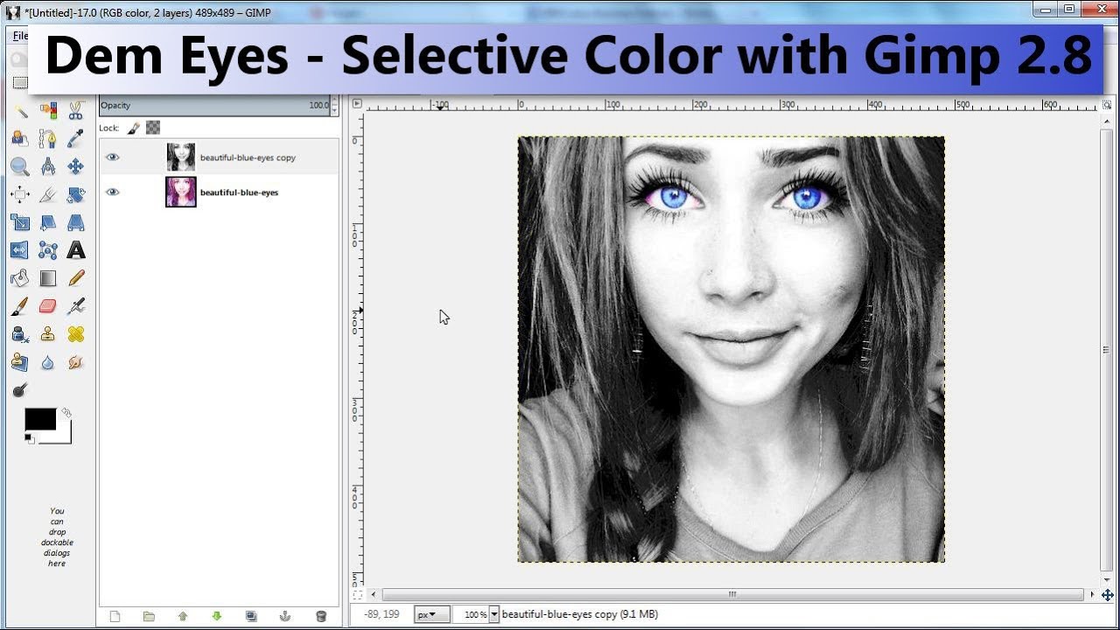Image resolution: width=1120 pixels, height=630 pixels.
Task: Select the Eraser tool
Action: coord(48,306)
